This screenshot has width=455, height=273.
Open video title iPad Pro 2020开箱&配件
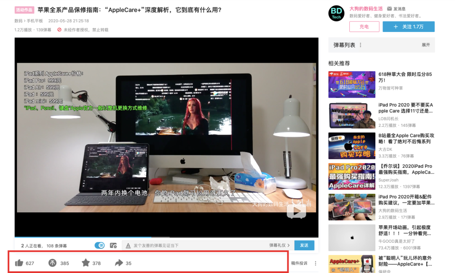click(406, 200)
